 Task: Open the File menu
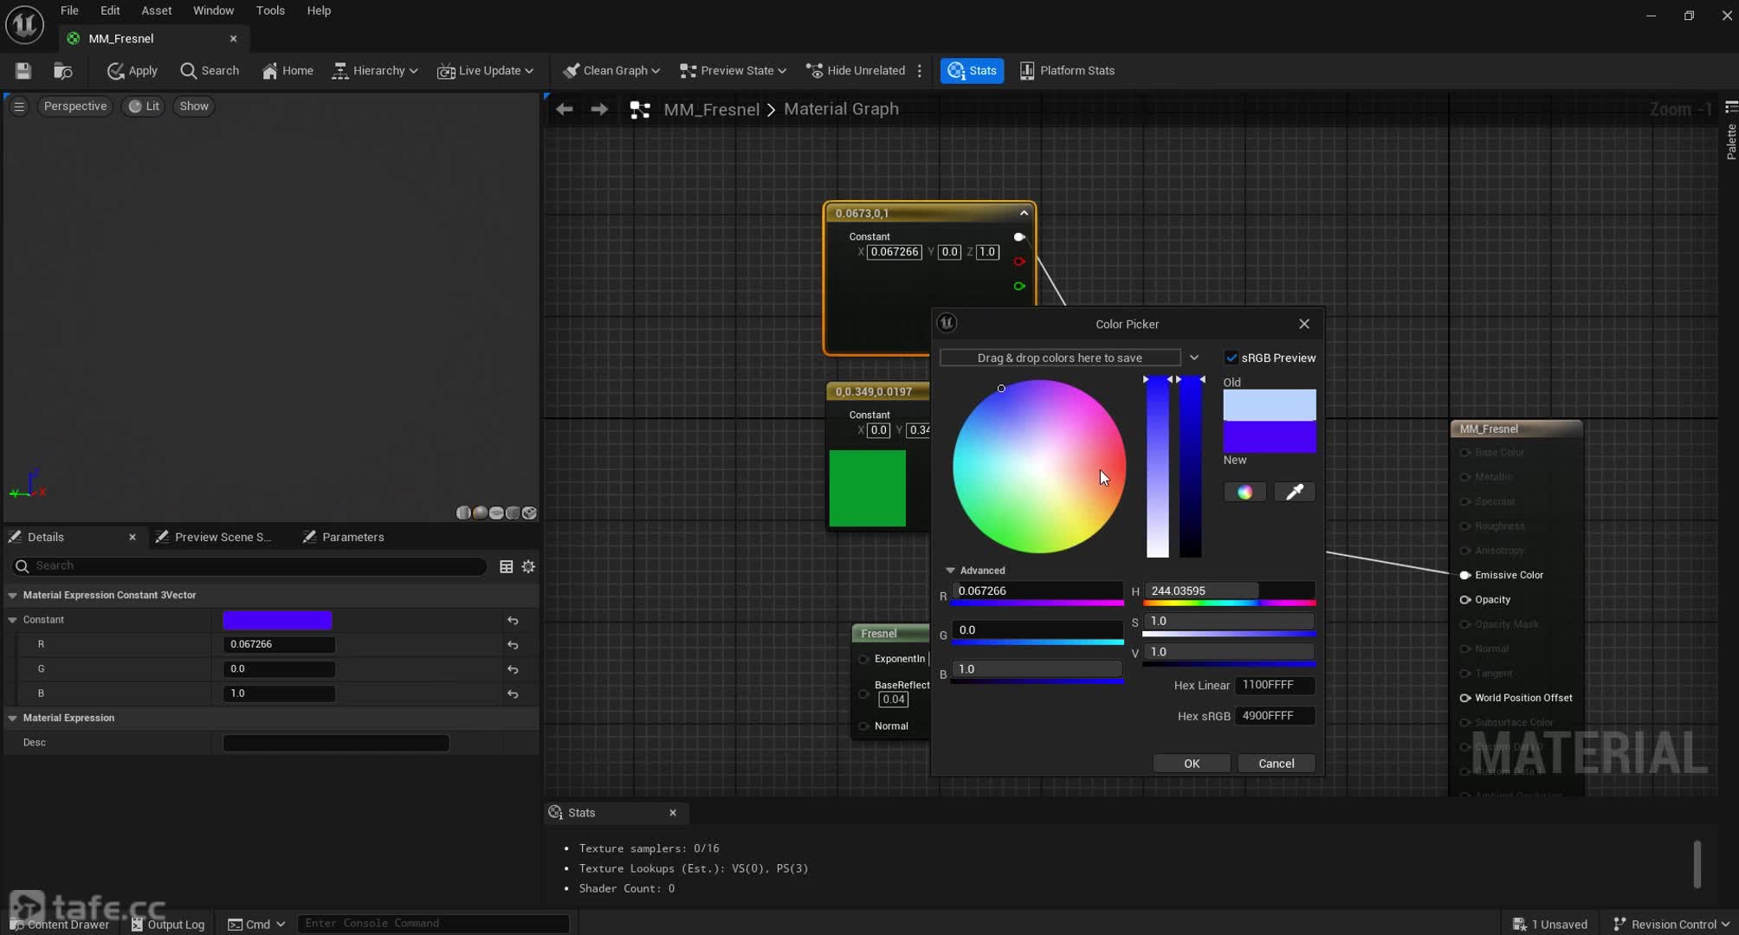(x=69, y=10)
